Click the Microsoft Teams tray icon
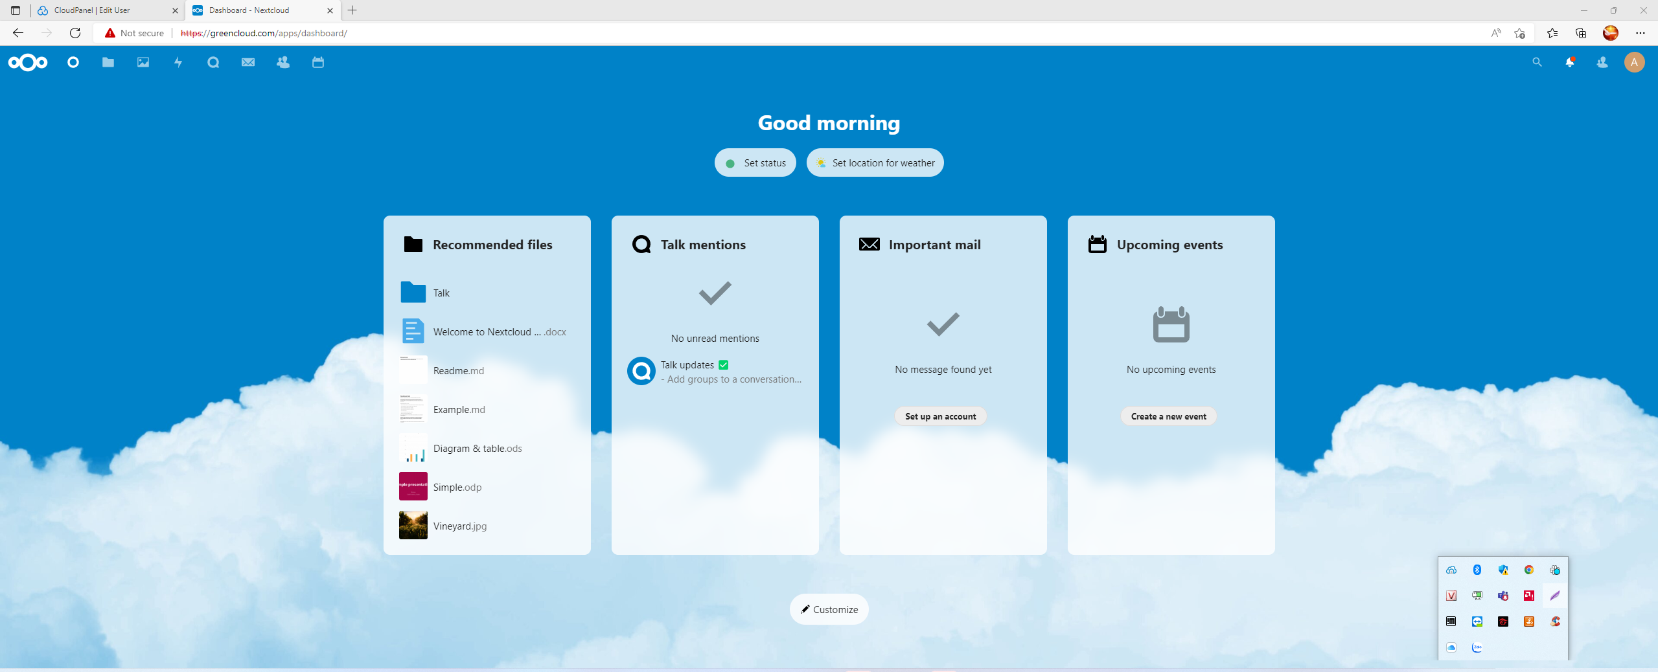The height and width of the screenshot is (672, 1658). (1503, 596)
